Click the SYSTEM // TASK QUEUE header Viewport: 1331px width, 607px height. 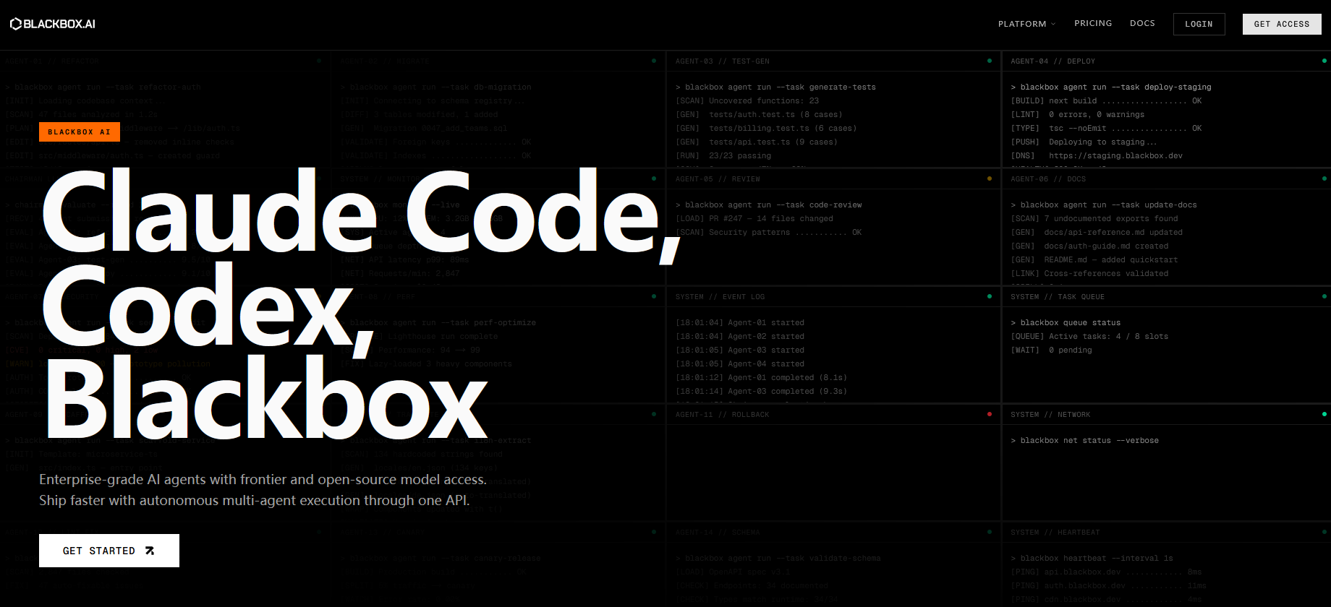1057,297
